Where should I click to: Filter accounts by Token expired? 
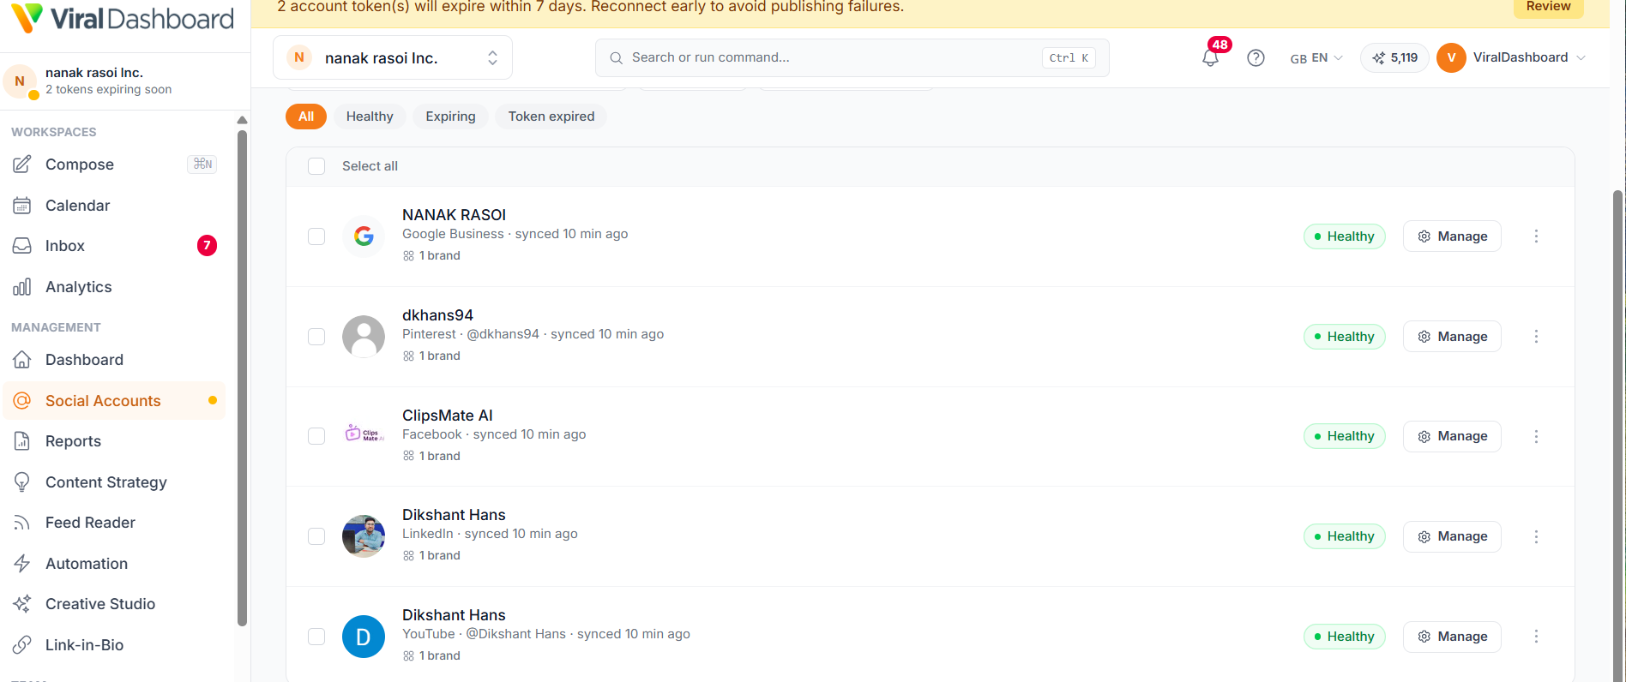551,117
